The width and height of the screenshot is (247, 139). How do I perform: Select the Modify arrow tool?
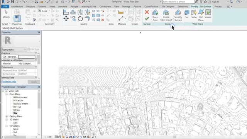[6, 14]
